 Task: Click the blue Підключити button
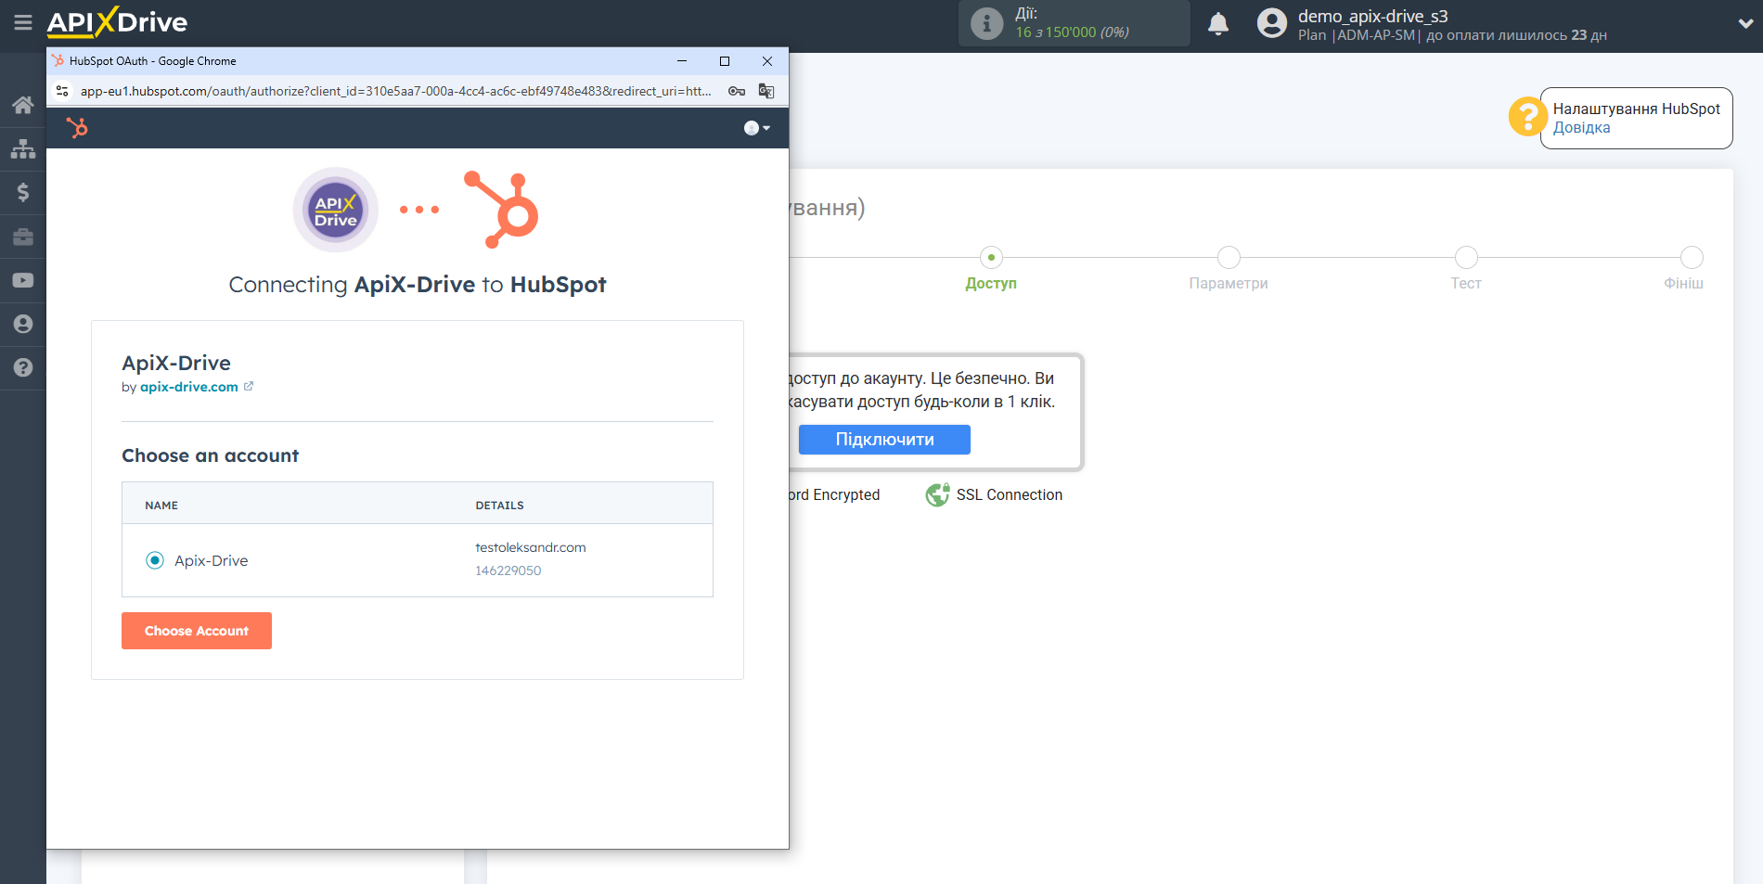[884, 440]
